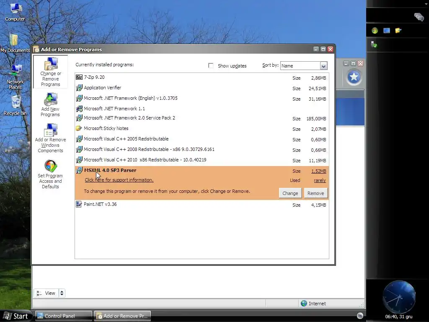Click the Application Verifier icon

click(x=79, y=88)
